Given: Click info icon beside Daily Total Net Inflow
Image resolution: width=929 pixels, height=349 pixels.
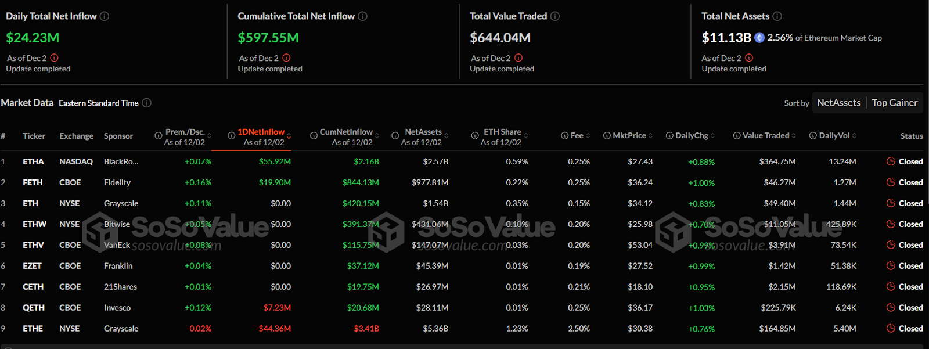Looking at the screenshot, I should coord(105,16).
